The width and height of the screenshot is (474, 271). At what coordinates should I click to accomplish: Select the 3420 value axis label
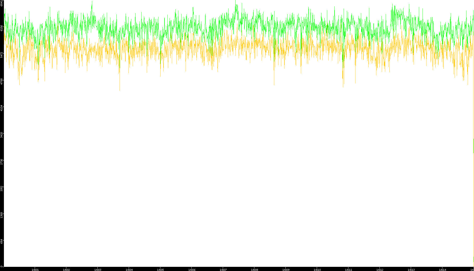[x=2, y=135]
